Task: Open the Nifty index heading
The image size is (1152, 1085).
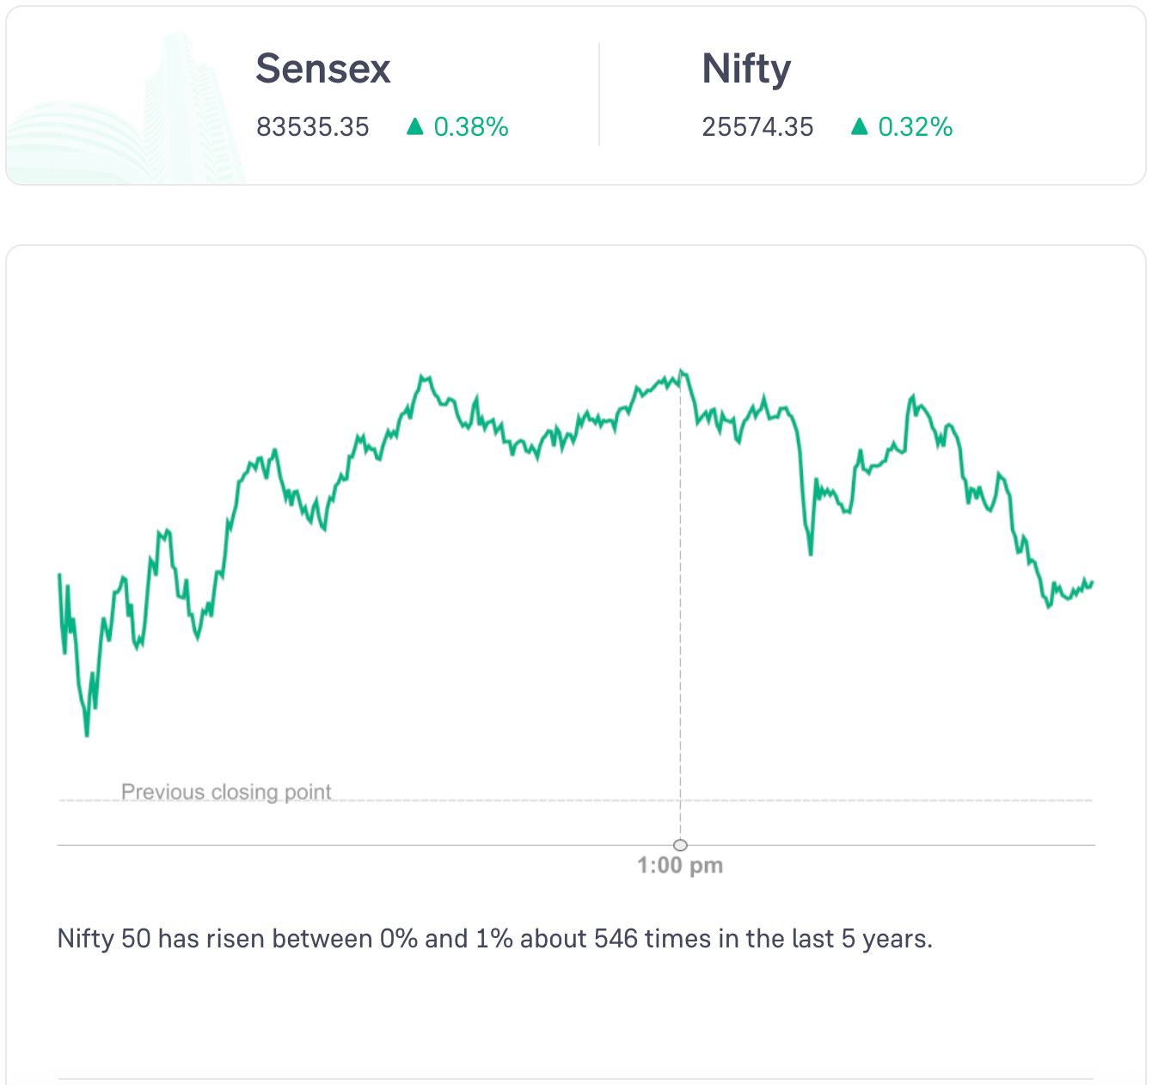Action: [x=746, y=69]
